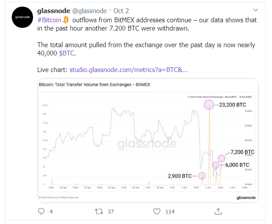The image size is (272, 224).
Task: Click glassnode logo at chart bottom right
Action: 249,197
